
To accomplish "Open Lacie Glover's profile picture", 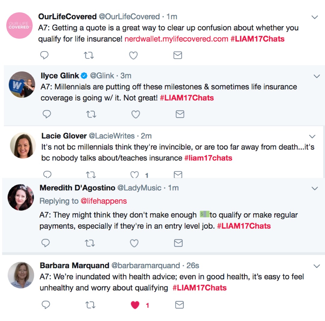I will 23,145.
